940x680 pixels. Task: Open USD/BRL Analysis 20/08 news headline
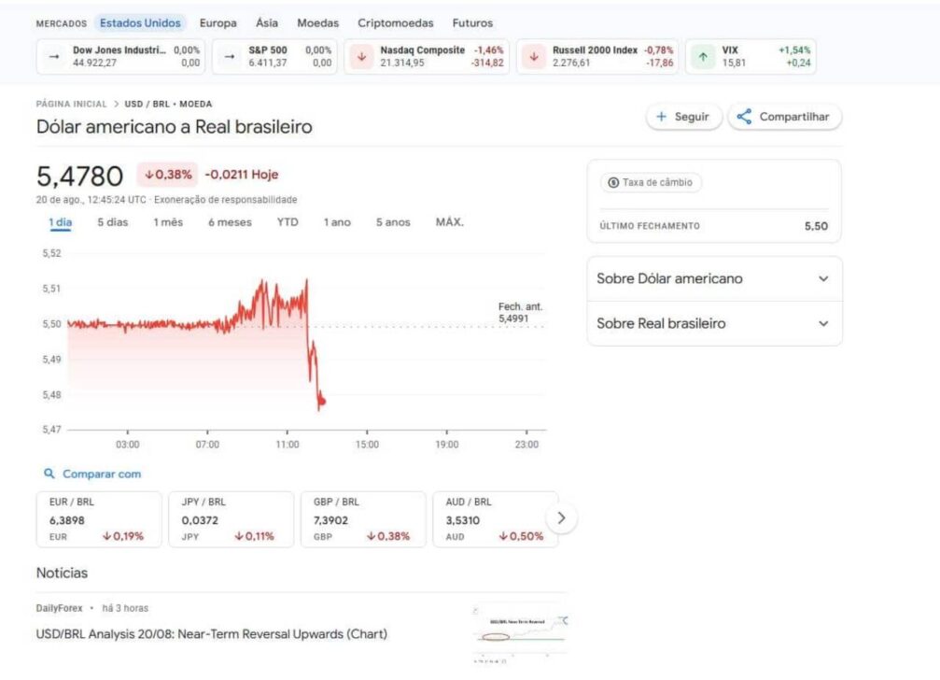point(212,634)
